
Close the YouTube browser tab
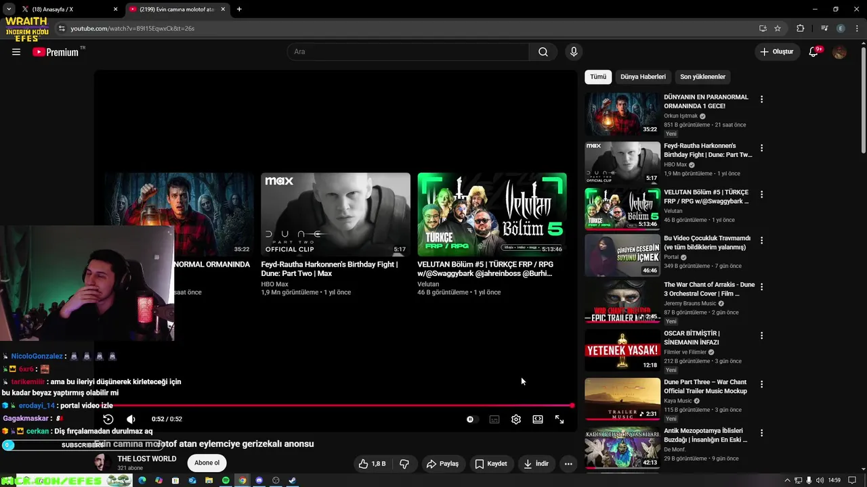pyautogui.click(x=223, y=9)
